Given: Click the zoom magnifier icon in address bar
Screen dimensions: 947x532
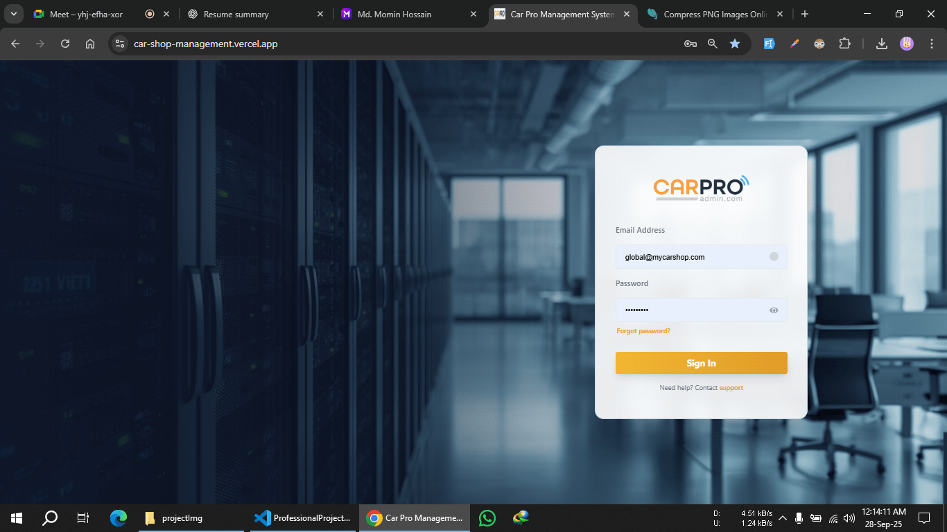Looking at the screenshot, I should (713, 44).
